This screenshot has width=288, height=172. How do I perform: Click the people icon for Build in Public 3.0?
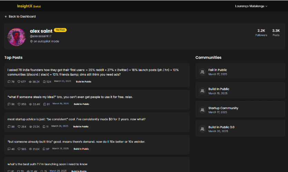pyautogui.click(x=203, y=129)
